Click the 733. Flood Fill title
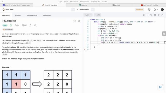Screen dimensions: 166x93 pyautogui.click(x=9, y=21)
